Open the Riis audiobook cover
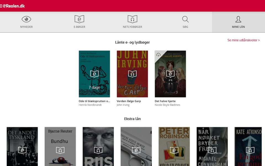The image size is (265, 166). pos(98,147)
